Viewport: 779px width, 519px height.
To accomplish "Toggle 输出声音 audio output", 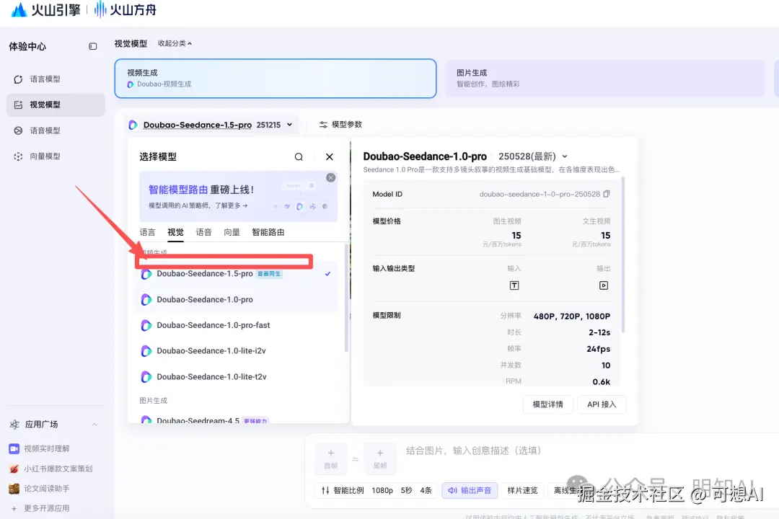I will click(470, 490).
